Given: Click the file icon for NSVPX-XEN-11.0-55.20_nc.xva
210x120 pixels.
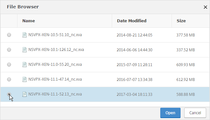Looking at the screenshot, I should tap(24, 65).
